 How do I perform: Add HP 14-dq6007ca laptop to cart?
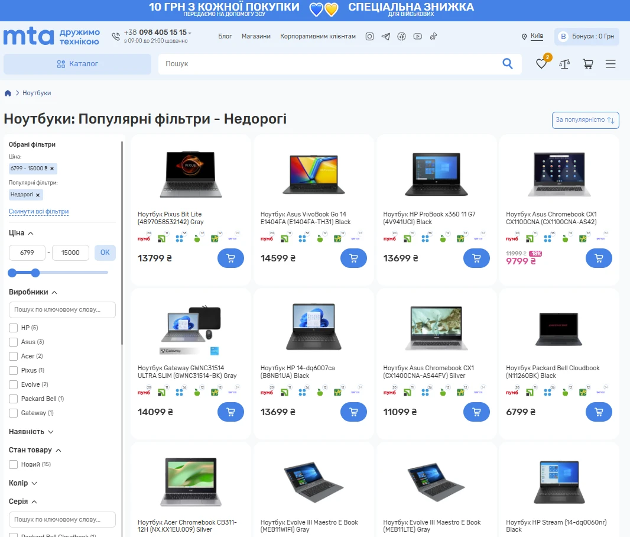(353, 412)
